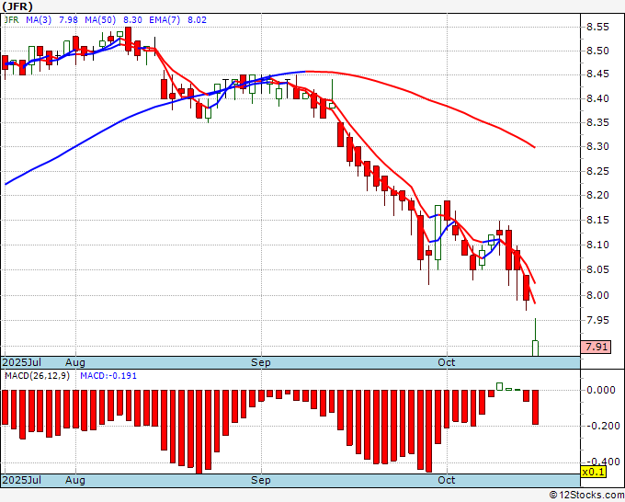The height and width of the screenshot is (502, 625).
Task: Click the last red MACD histogram bar
Action: [535, 407]
